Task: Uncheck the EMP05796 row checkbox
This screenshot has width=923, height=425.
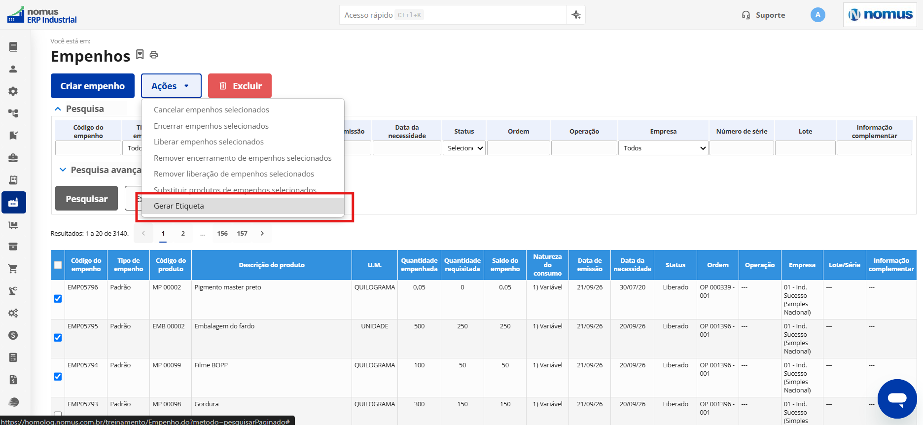Action: pos(58,299)
